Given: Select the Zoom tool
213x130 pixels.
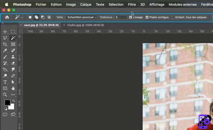Looking at the screenshot, I should (5, 95).
